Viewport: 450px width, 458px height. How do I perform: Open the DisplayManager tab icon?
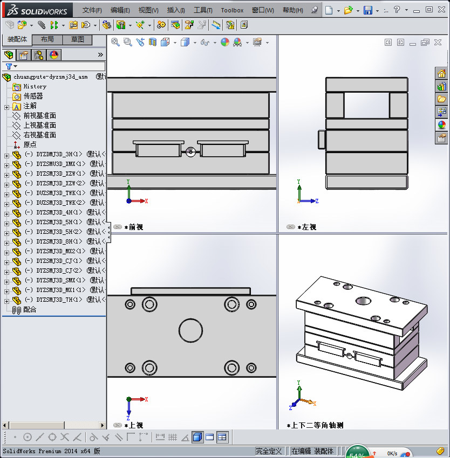54,55
